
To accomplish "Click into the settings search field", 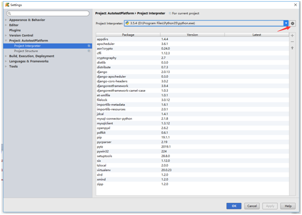I will coord(48,14).
